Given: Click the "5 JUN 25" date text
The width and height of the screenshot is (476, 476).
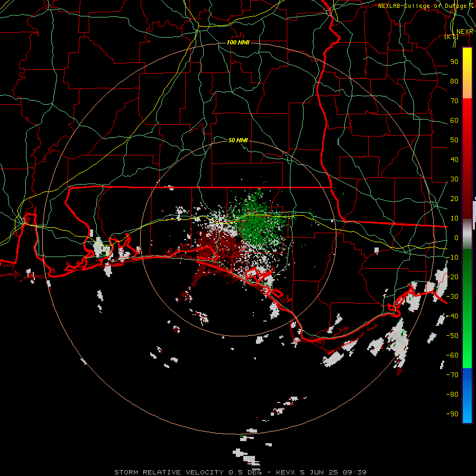Looking at the screenshot, I should tap(319, 472).
